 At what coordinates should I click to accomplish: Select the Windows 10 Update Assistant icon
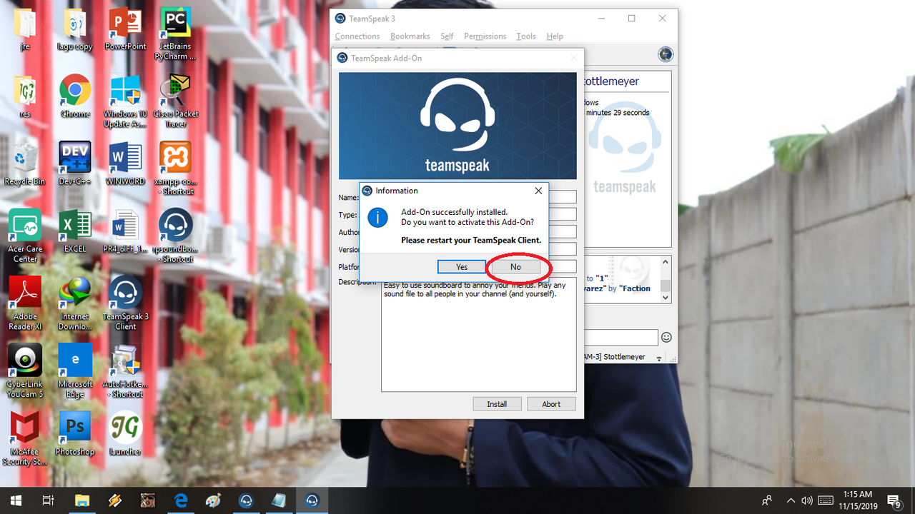click(125, 101)
